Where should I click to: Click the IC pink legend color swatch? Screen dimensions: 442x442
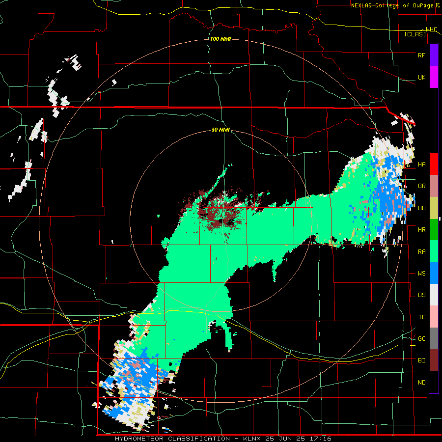(x=434, y=317)
